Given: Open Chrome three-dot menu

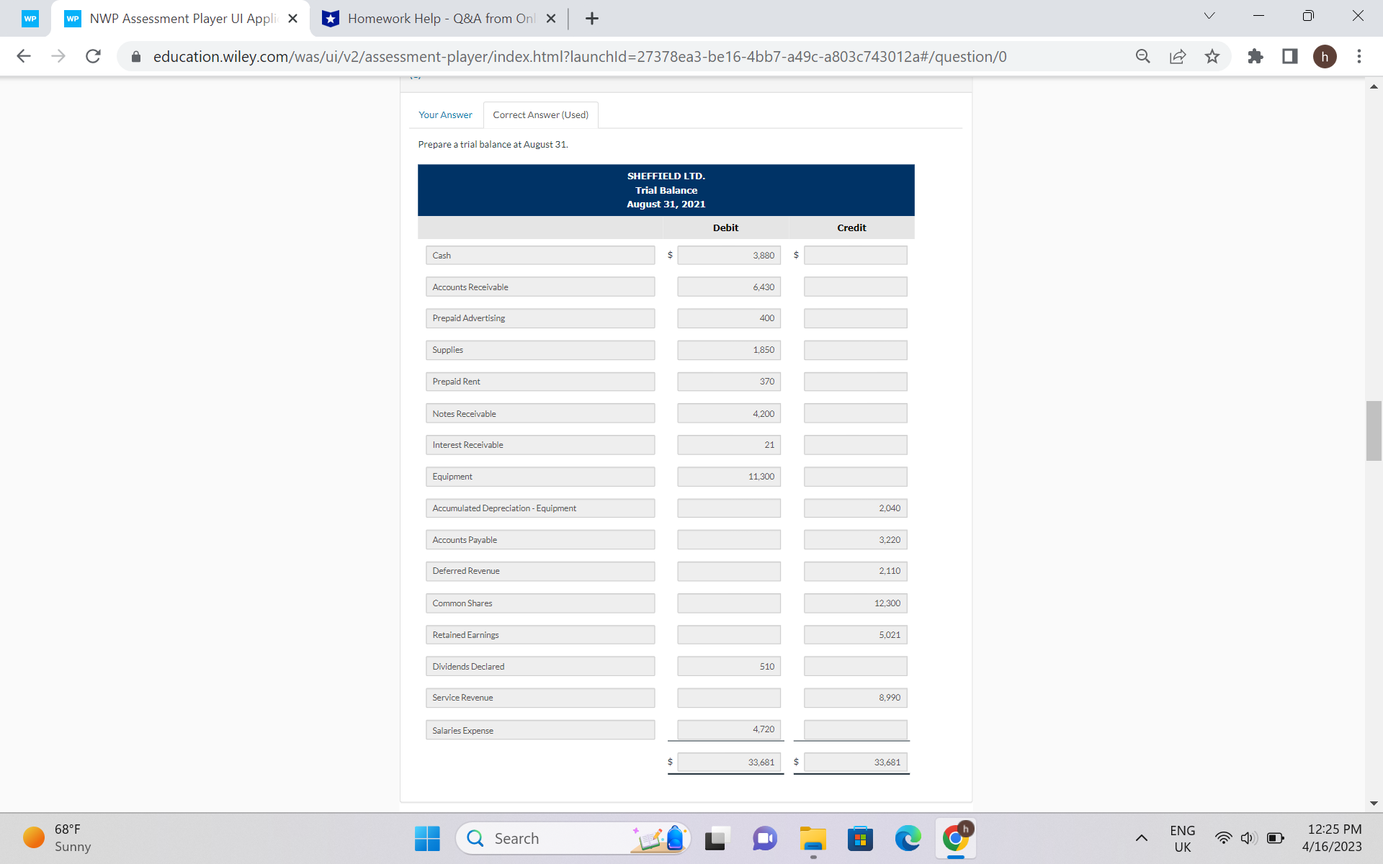Looking at the screenshot, I should pyautogui.click(x=1359, y=56).
